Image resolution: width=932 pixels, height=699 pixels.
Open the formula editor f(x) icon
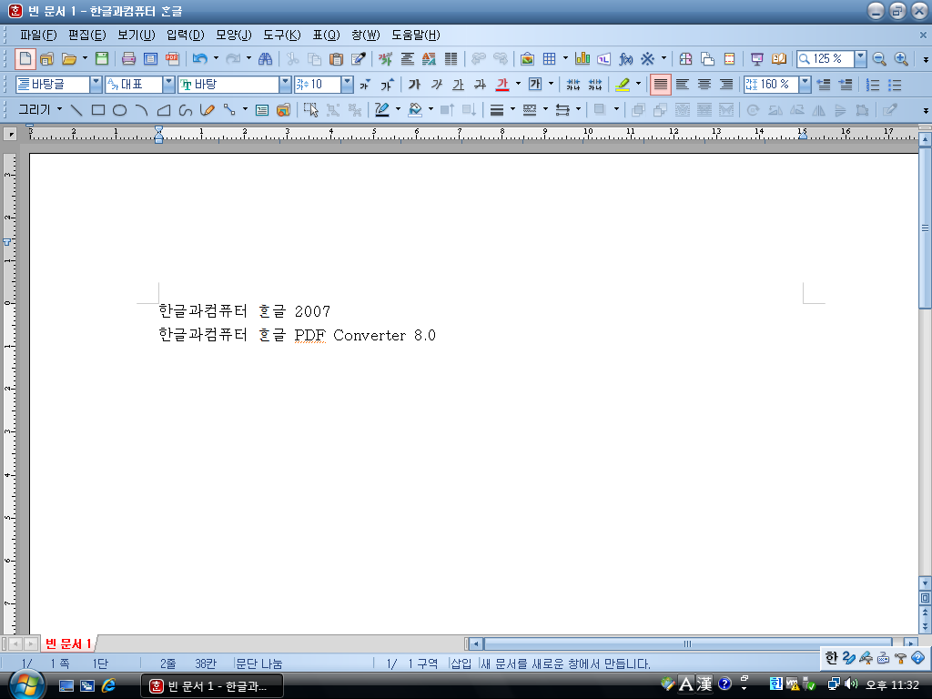coord(626,59)
